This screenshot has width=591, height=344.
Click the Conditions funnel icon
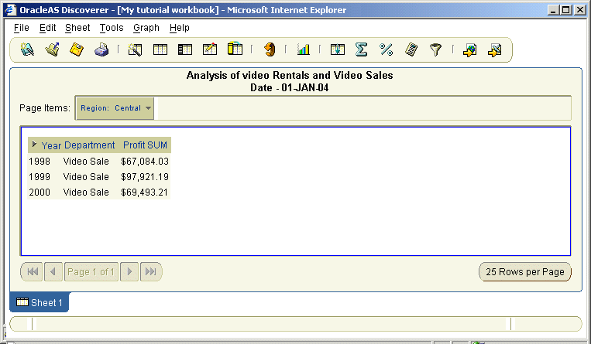pyautogui.click(x=436, y=49)
